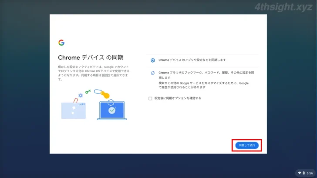
Task: Check 設定後に同期オプションを確認する checkbox
Action: 150,98
